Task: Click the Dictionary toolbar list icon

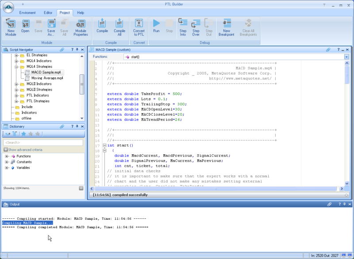Action: coord(15,134)
